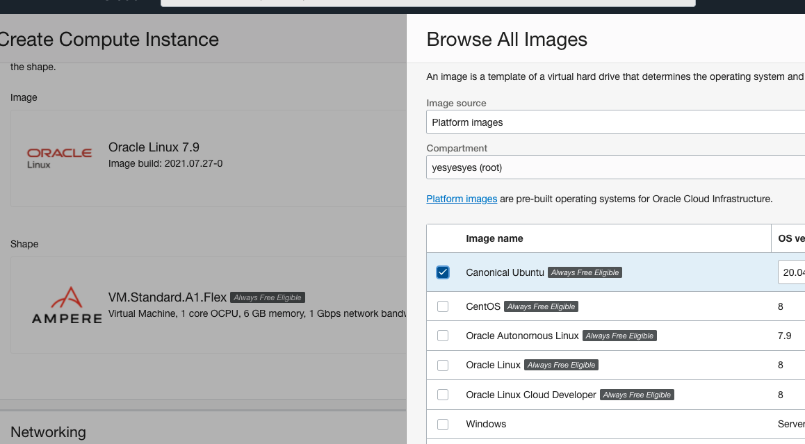
Task: Open the Image source dropdown
Action: tap(615, 122)
